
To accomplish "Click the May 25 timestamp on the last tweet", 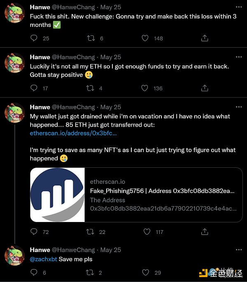I will pos(111,250).
